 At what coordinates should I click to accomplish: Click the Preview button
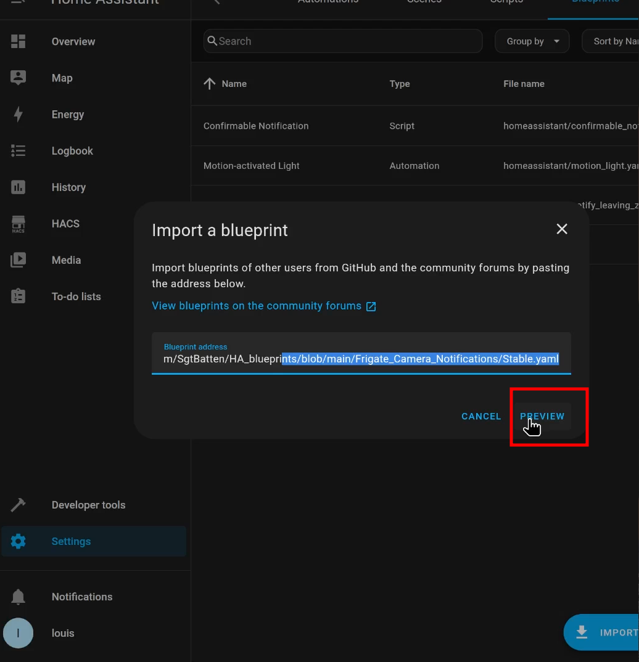click(542, 416)
